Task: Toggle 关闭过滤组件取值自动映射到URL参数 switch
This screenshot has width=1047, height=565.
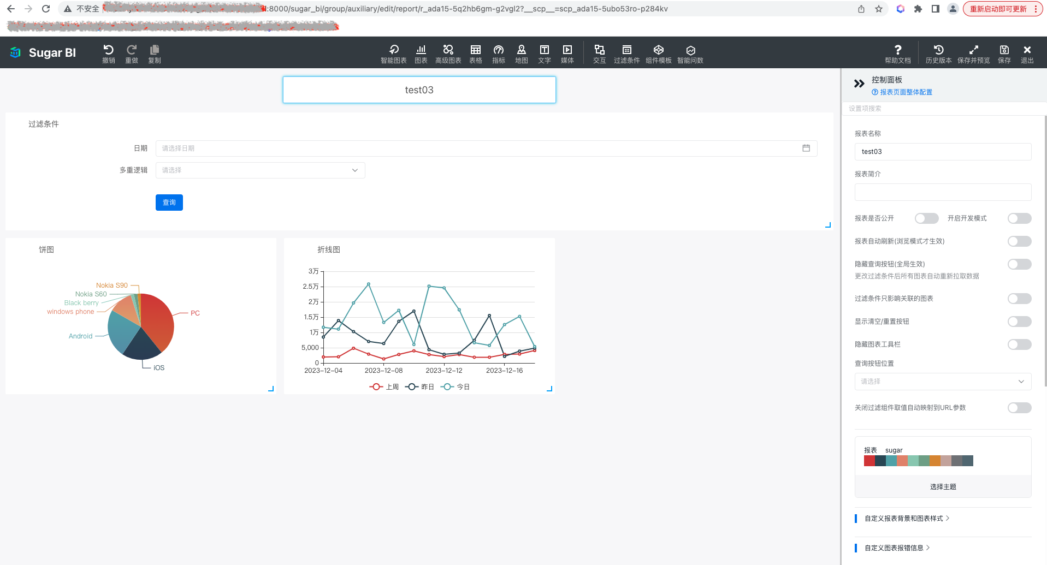Action: pos(1020,408)
